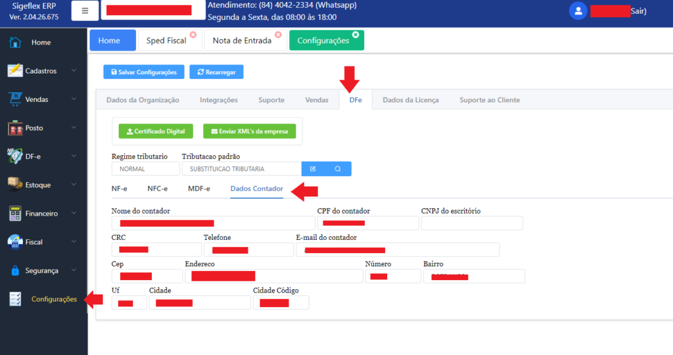Click the user profile avatar icon
Viewport: 673px width, 355px height.
tap(578, 11)
